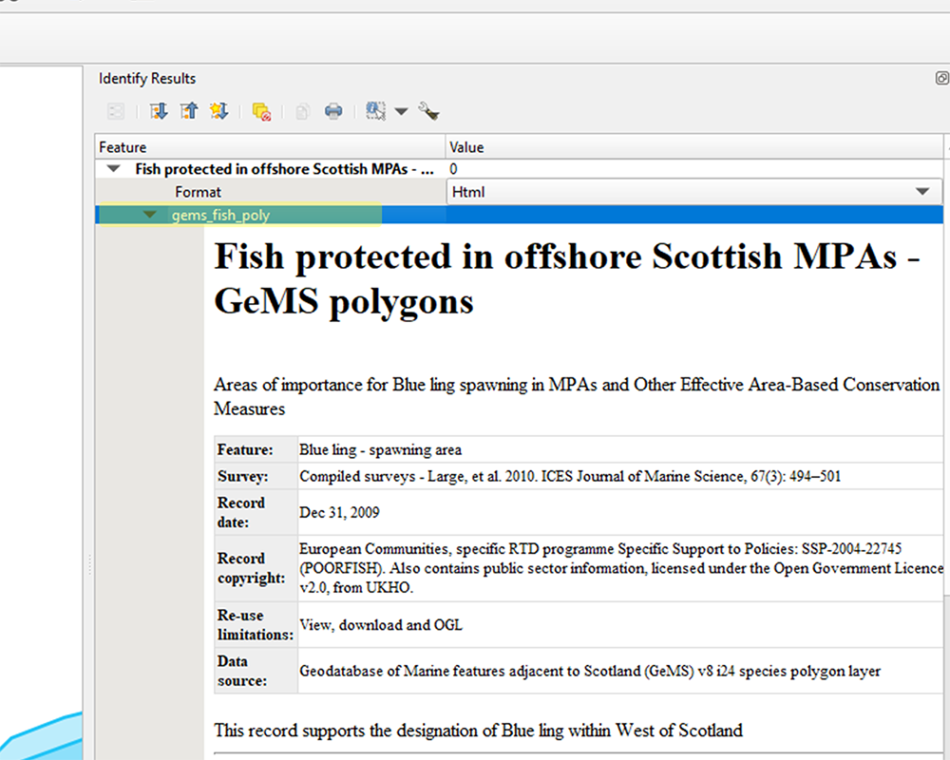Select the gems_fish_poly tree item
This screenshot has width=950, height=760.
coord(220,216)
